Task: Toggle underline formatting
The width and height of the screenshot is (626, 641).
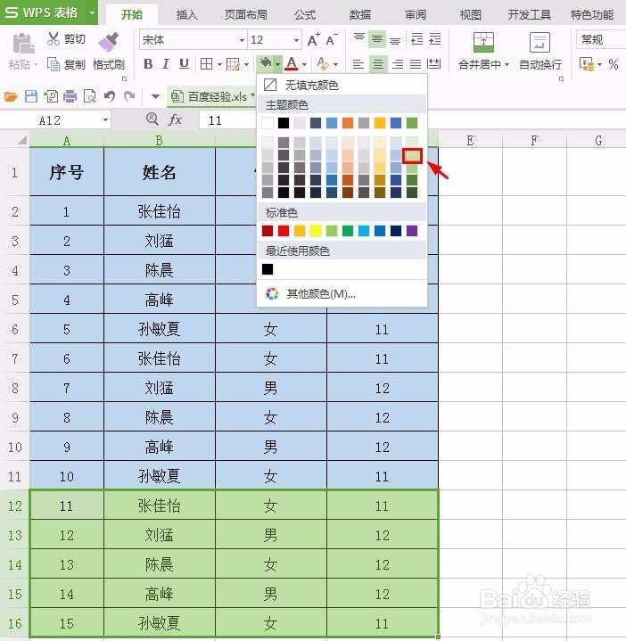Action: pos(184,64)
